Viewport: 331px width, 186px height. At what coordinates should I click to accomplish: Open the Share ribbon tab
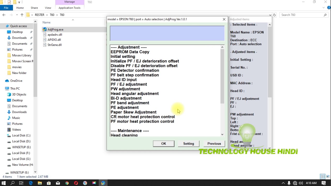34,8
